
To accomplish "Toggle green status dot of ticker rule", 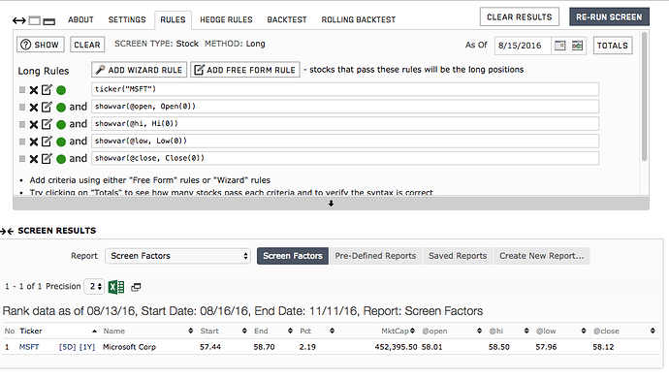I will pos(61,90).
